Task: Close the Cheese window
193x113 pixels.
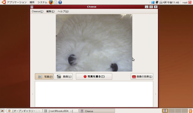Action: coord(156,7)
